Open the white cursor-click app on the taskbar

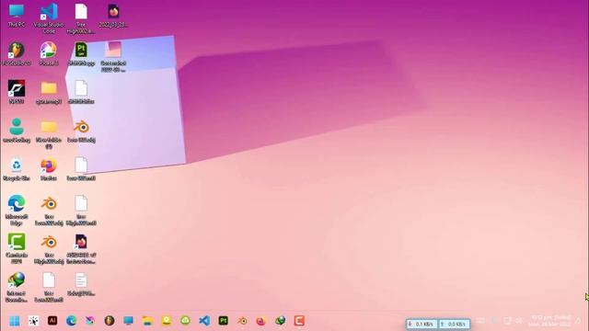click(33, 321)
